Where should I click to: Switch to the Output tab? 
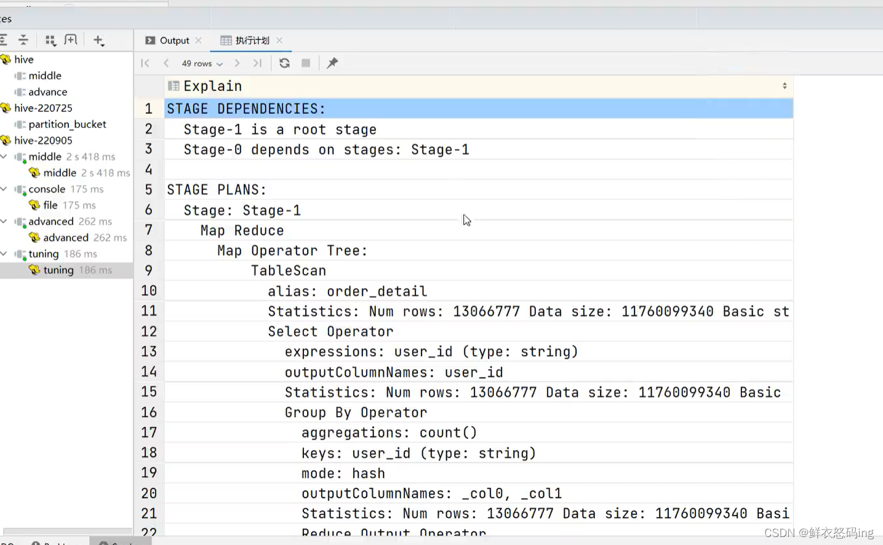click(x=168, y=41)
